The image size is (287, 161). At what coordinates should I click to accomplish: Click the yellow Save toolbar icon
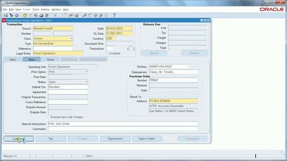[x=25, y=16]
